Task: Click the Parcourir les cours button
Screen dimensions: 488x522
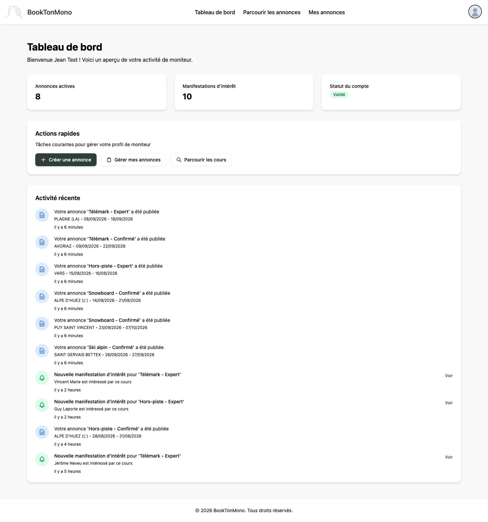Action: (x=201, y=160)
